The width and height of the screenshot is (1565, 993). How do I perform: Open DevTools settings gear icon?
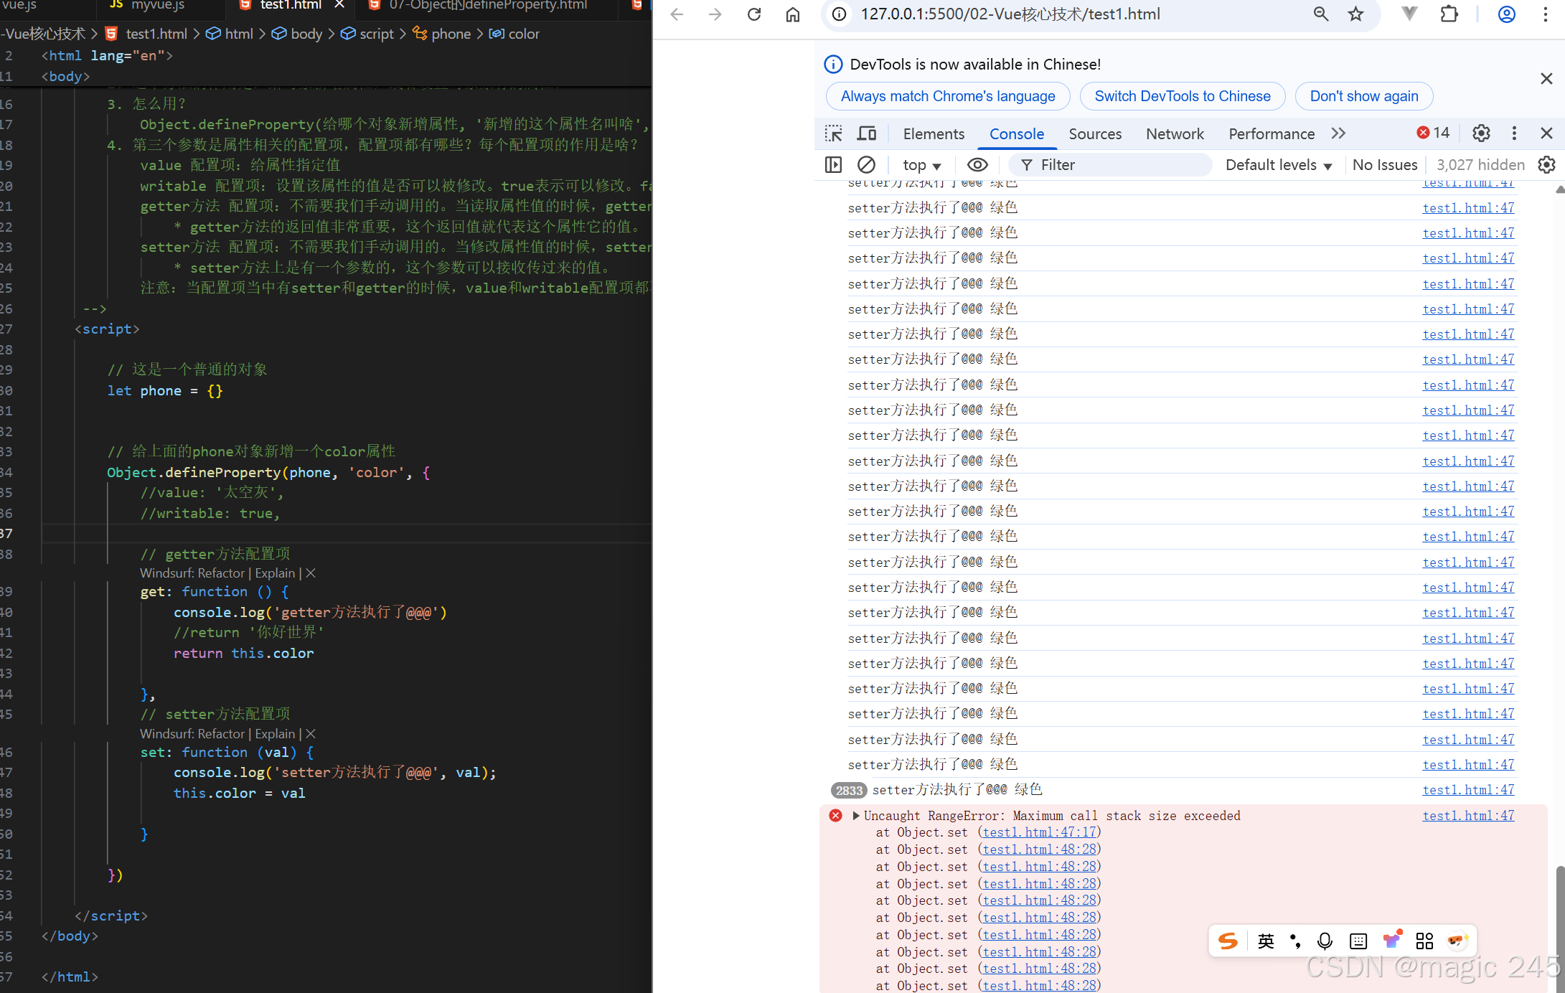[1481, 133]
